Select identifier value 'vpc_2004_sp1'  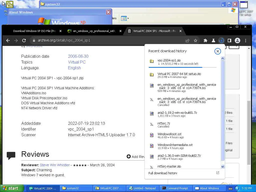pyautogui.click(x=81, y=129)
